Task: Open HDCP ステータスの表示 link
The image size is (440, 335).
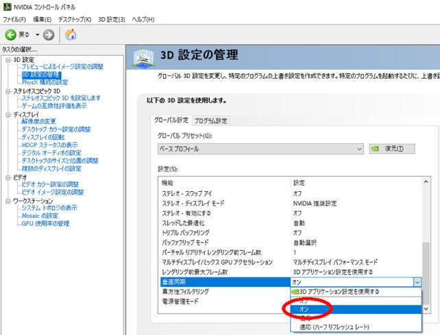Action: point(49,145)
